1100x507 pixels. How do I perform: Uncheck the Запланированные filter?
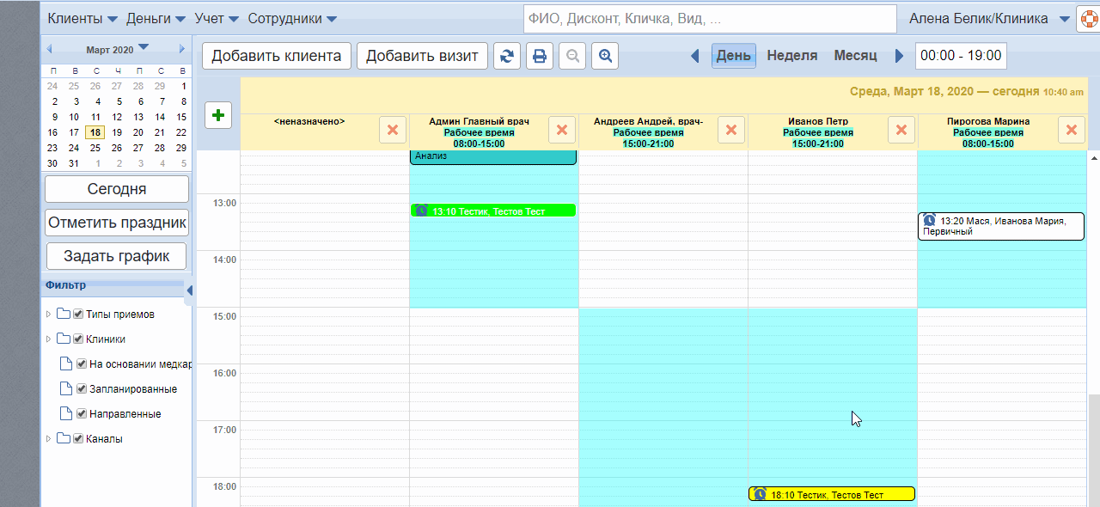click(82, 388)
